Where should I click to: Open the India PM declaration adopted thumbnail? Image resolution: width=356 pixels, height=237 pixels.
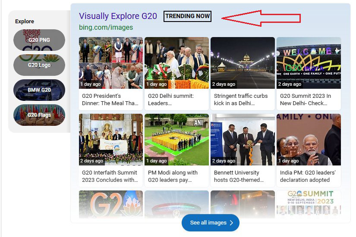(309, 140)
